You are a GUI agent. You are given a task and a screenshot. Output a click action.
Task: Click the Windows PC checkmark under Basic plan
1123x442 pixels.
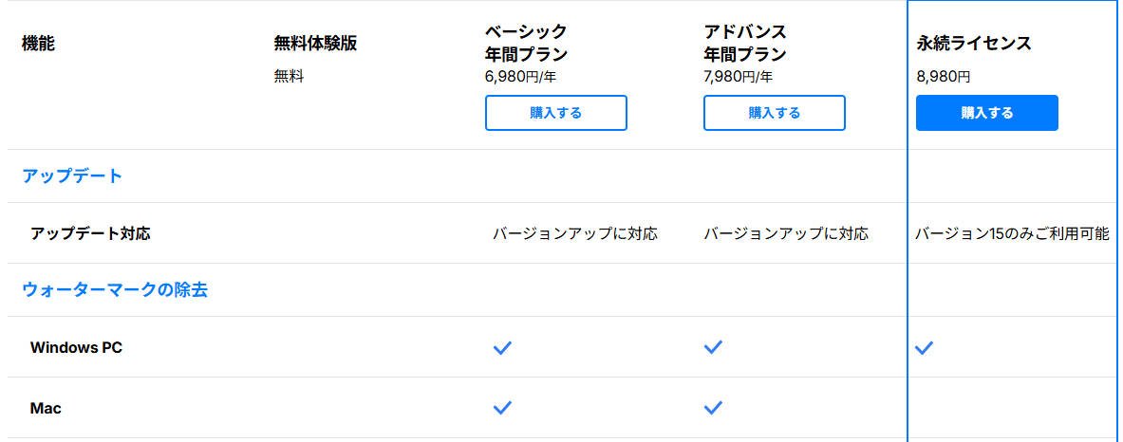pos(502,348)
